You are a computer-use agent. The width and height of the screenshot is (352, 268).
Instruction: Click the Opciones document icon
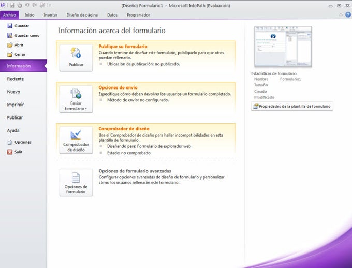(10, 142)
